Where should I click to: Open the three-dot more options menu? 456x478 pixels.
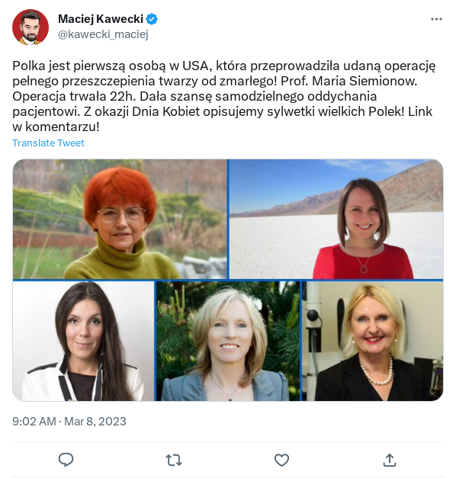point(436,19)
